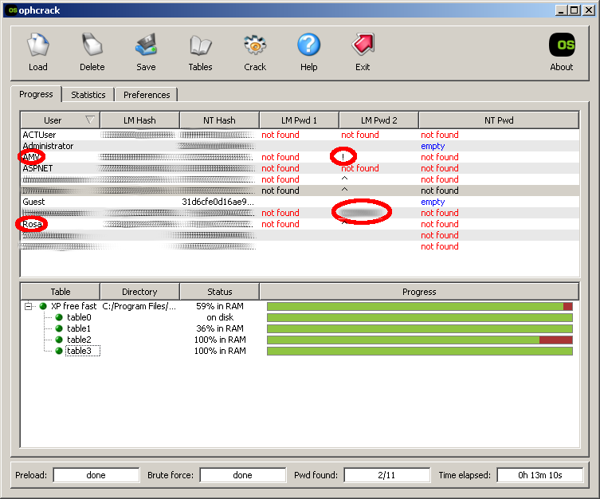Click Guest's 'empty' NT Pwd cell

pos(433,202)
